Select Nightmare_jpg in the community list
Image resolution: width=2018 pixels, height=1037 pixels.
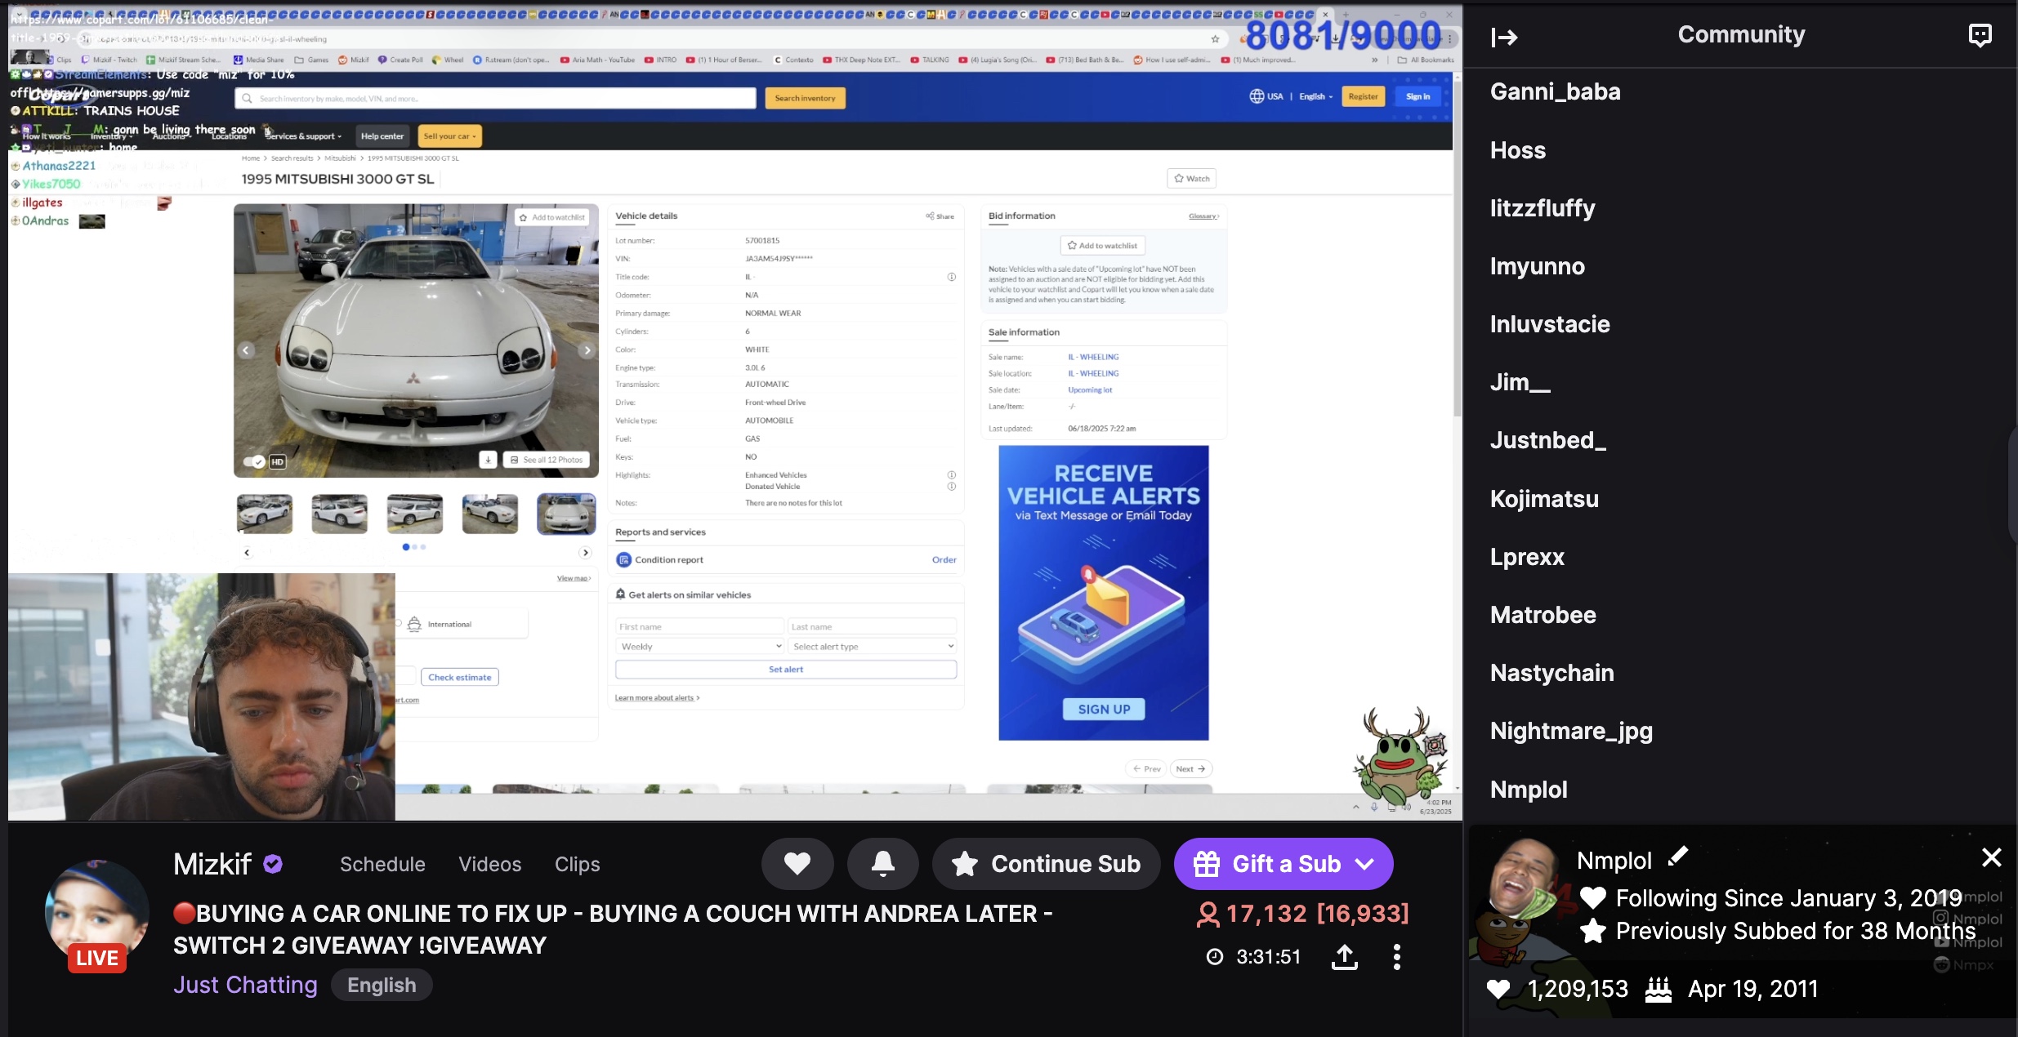coord(1571,731)
